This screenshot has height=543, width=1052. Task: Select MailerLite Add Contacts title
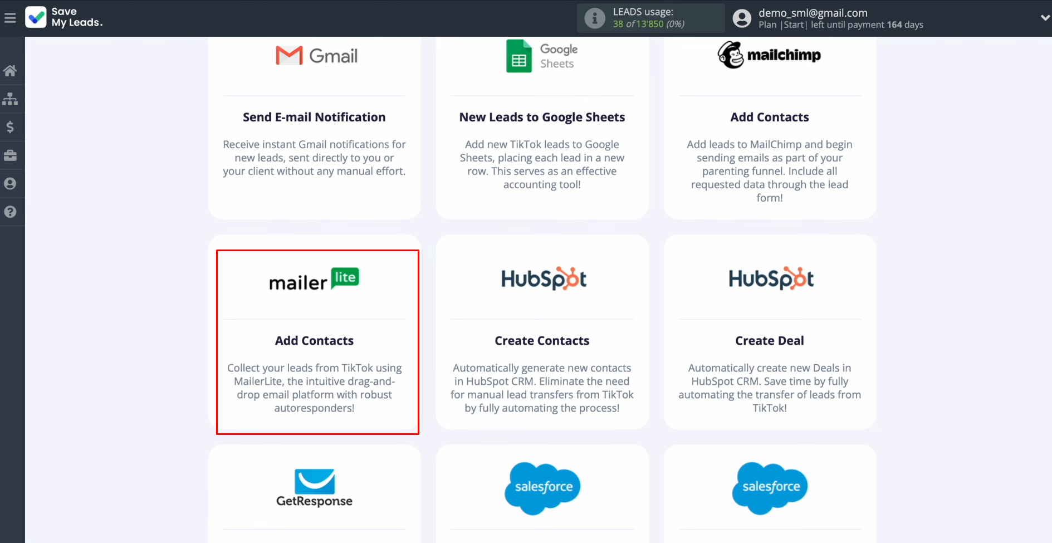[x=314, y=340]
